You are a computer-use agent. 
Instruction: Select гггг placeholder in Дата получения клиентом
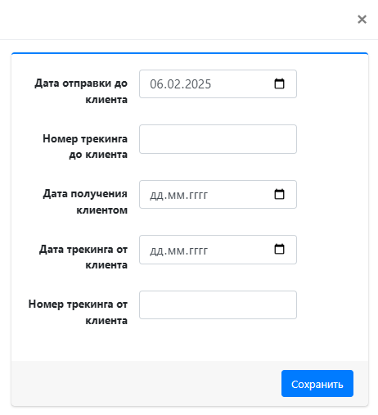pyautogui.click(x=198, y=196)
